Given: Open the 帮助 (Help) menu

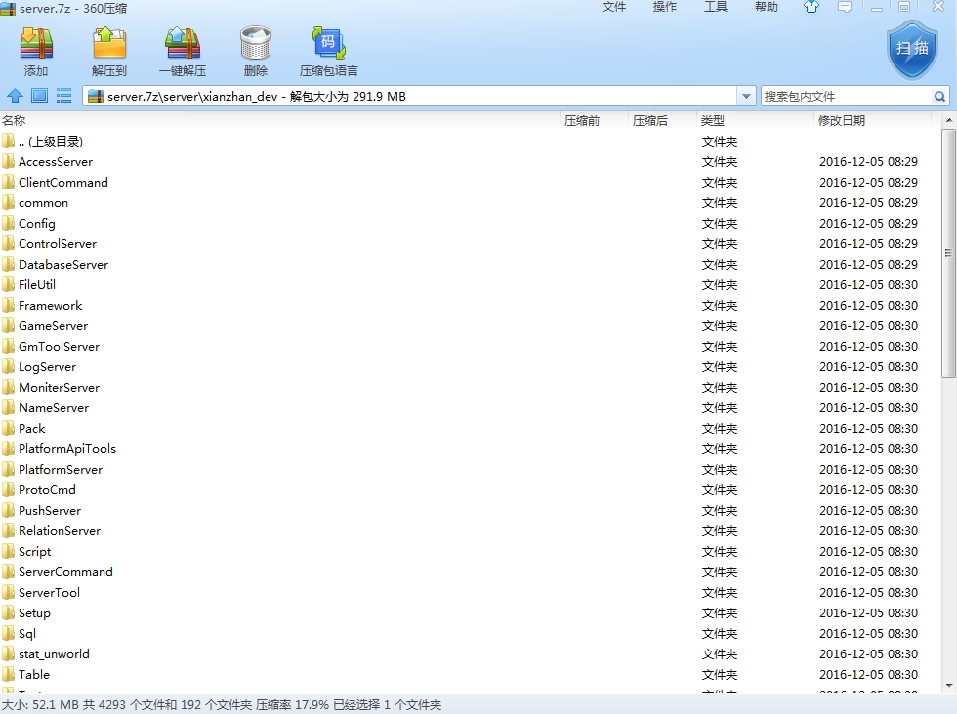Looking at the screenshot, I should coord(767,7).
